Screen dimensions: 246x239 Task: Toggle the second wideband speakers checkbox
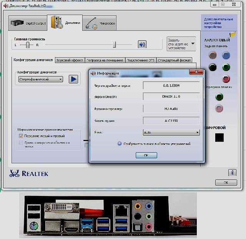click(21, 143)
